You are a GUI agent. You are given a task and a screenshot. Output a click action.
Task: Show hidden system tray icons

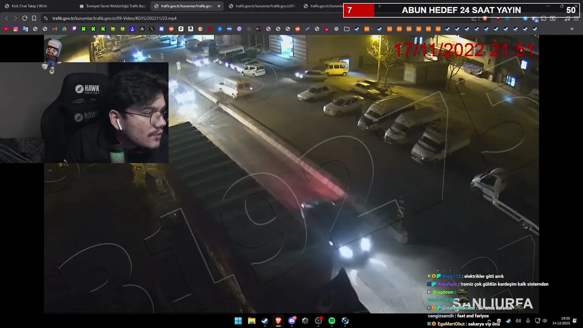[489, 321]
